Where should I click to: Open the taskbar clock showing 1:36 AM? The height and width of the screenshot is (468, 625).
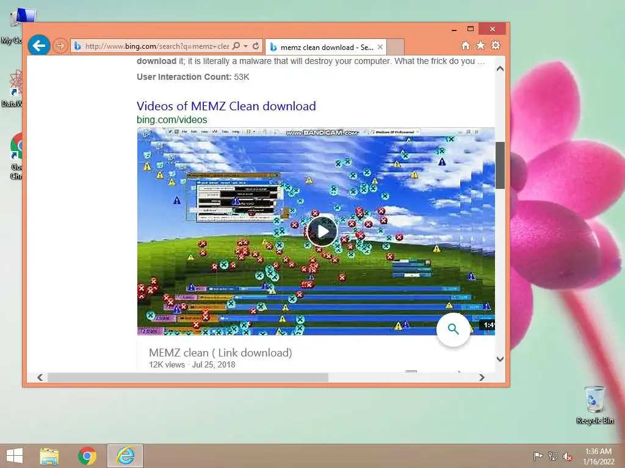[x=598, y=456]
